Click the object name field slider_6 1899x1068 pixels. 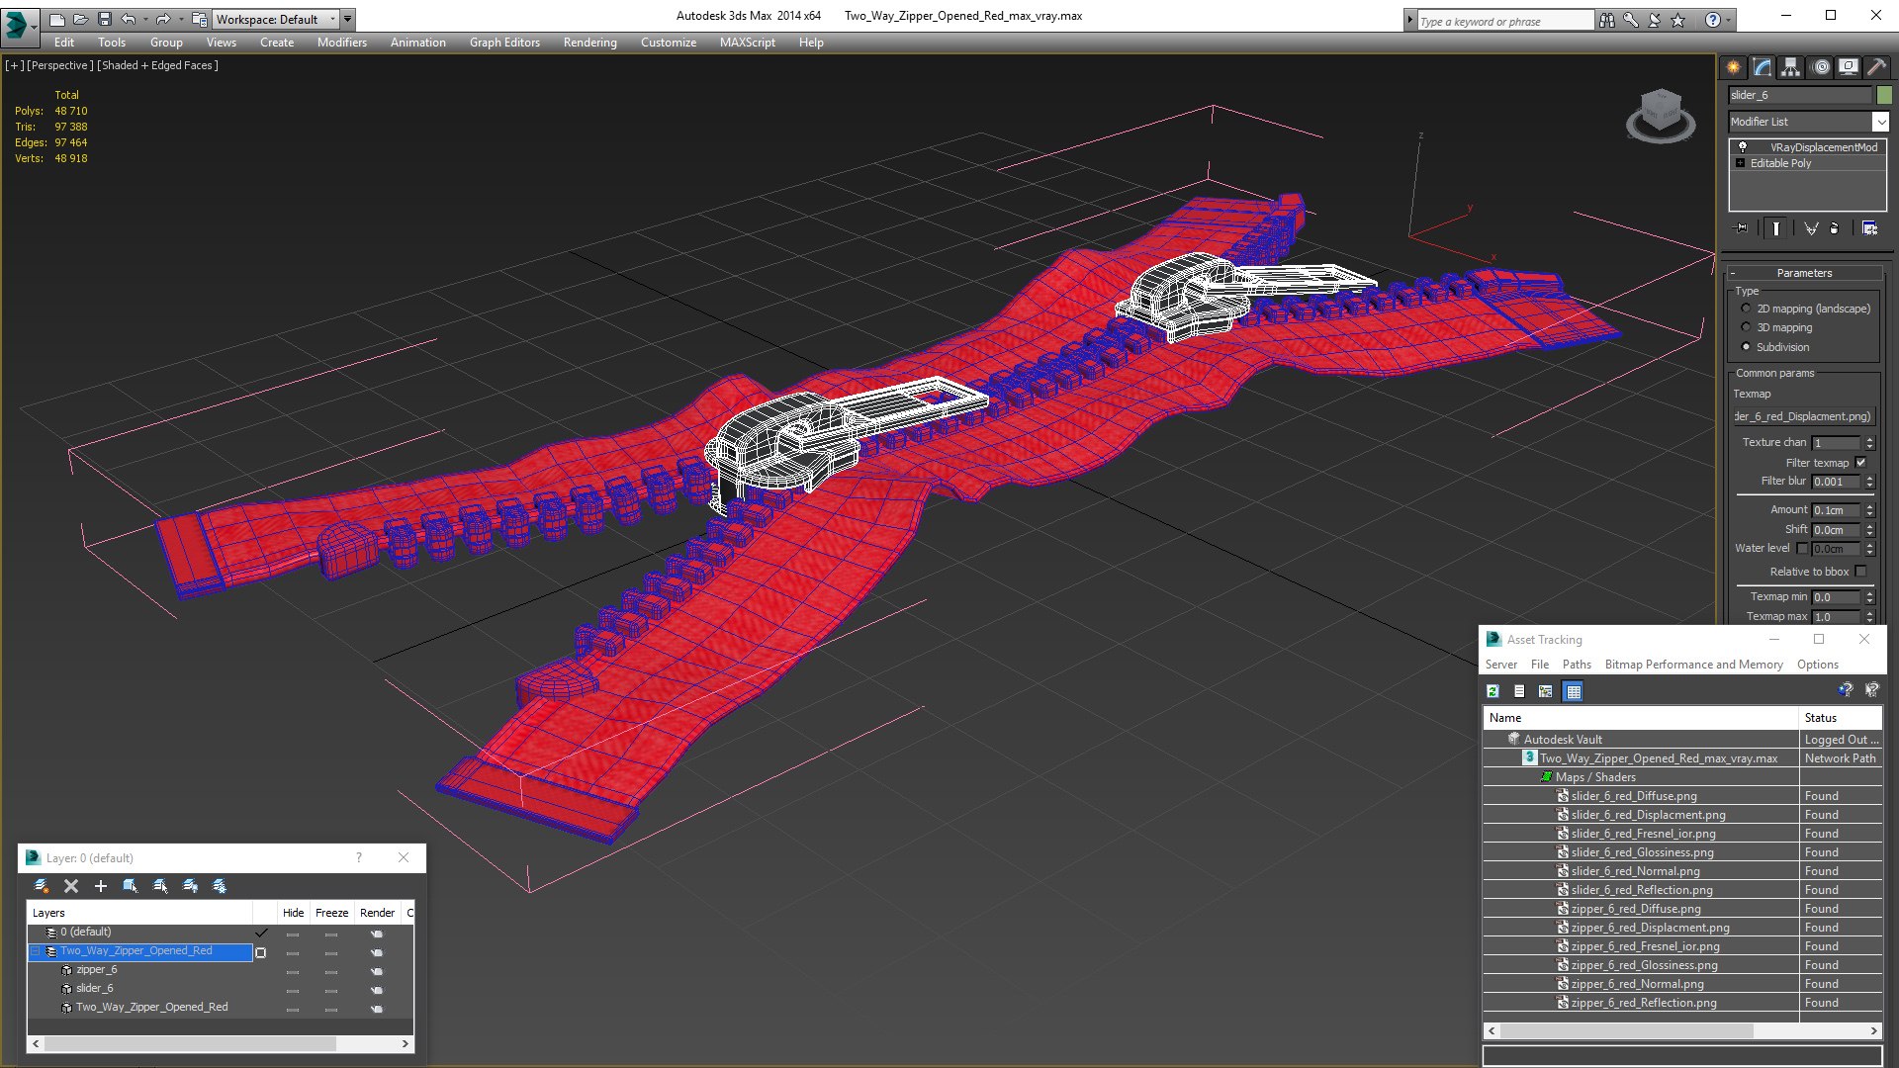1800,95
